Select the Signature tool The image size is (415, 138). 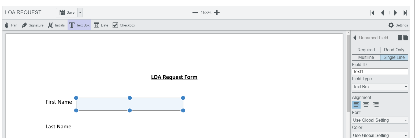point(32,25)
